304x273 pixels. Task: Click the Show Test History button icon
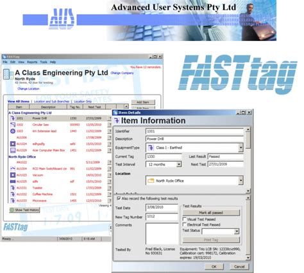click(12, 210)
